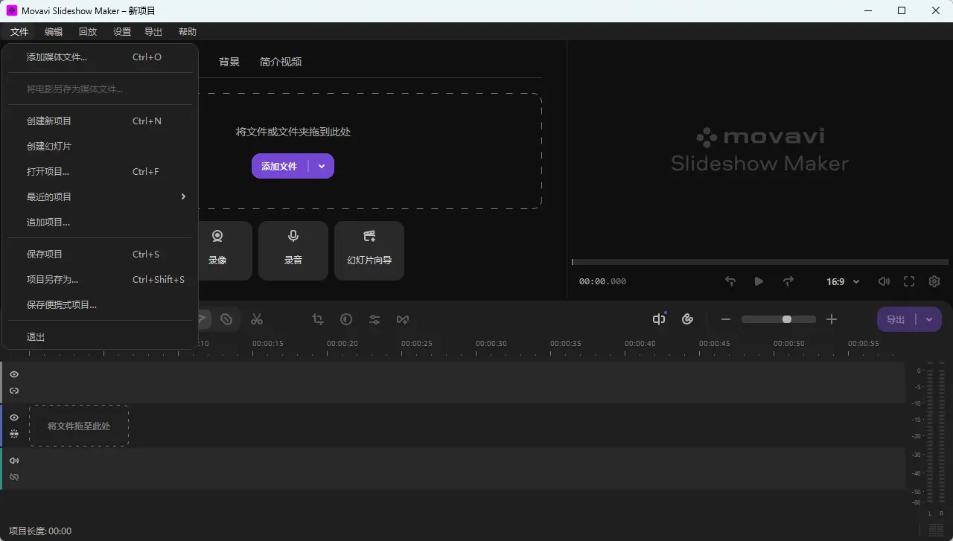Viewport: 953px width, 541px height.
Task: Open the 编辑 menu in menu bar
Action: (54, 31)
